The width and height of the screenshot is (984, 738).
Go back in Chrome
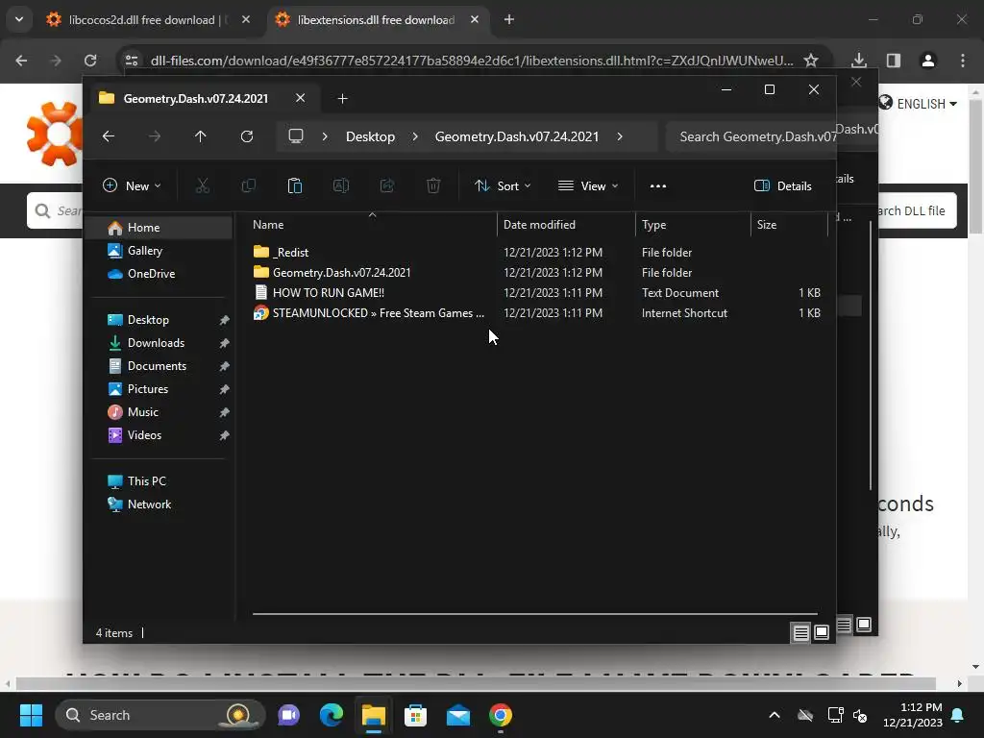[x=21, y=61]
